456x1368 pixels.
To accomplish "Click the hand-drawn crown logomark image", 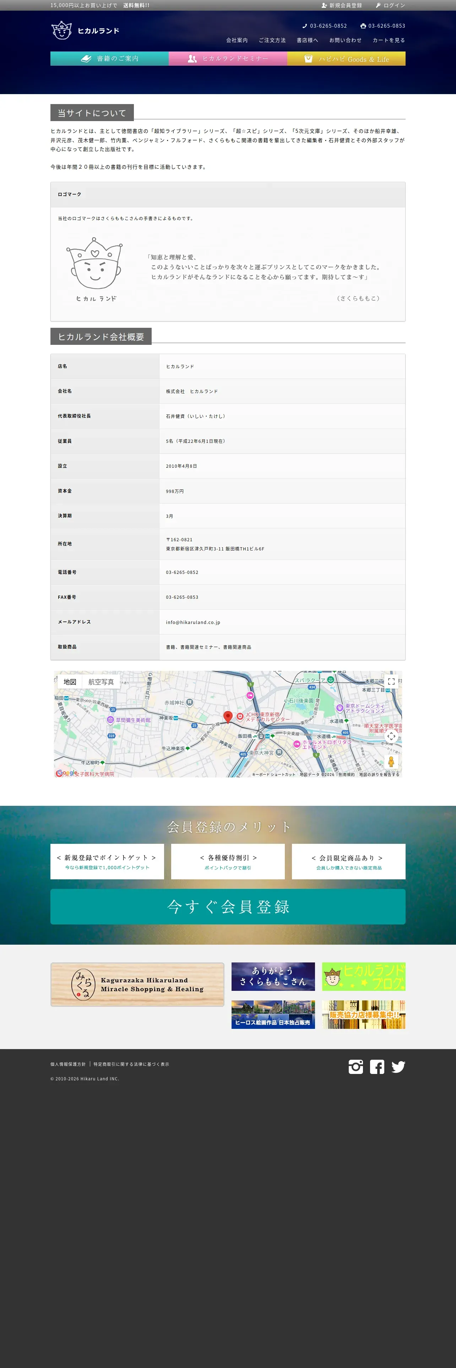I will point(95,269).
